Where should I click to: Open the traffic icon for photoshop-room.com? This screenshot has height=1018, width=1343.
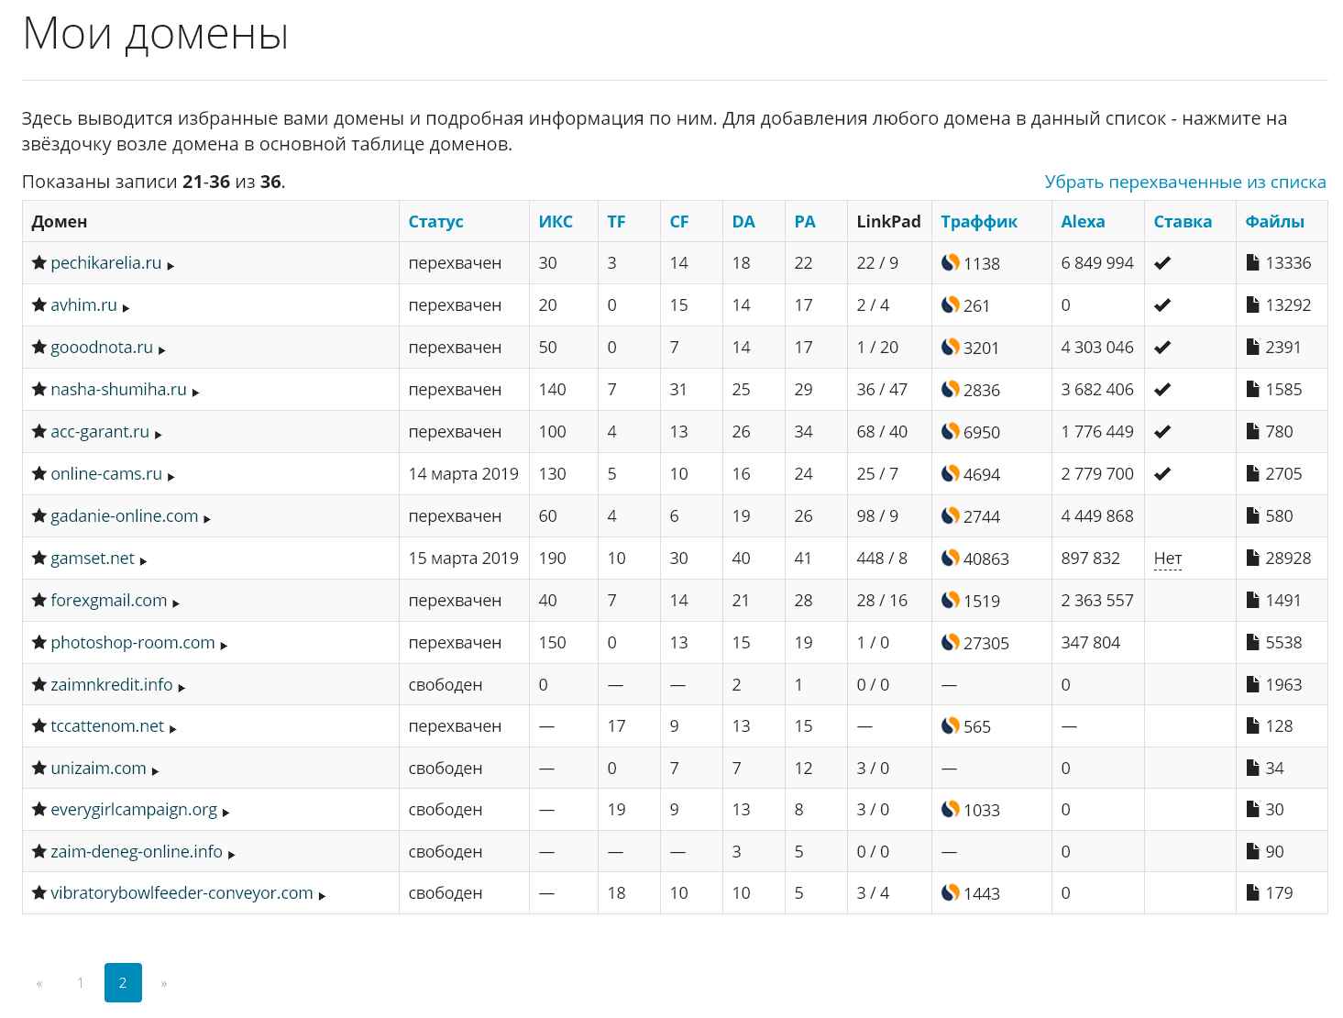951,643
